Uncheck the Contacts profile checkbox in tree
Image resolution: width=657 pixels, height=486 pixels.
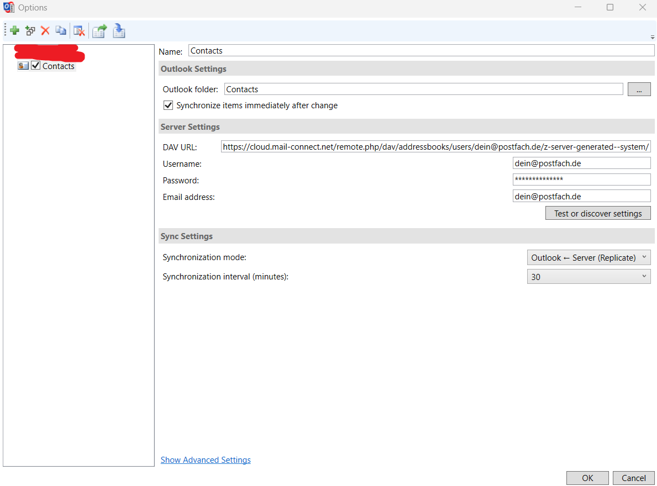click(36, 66)
